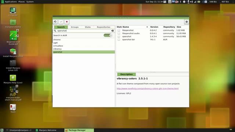This screenshot has height=132, width=235.
Task: Select 'virtualbox' in search history list
Action: click(x=84, y=46)
